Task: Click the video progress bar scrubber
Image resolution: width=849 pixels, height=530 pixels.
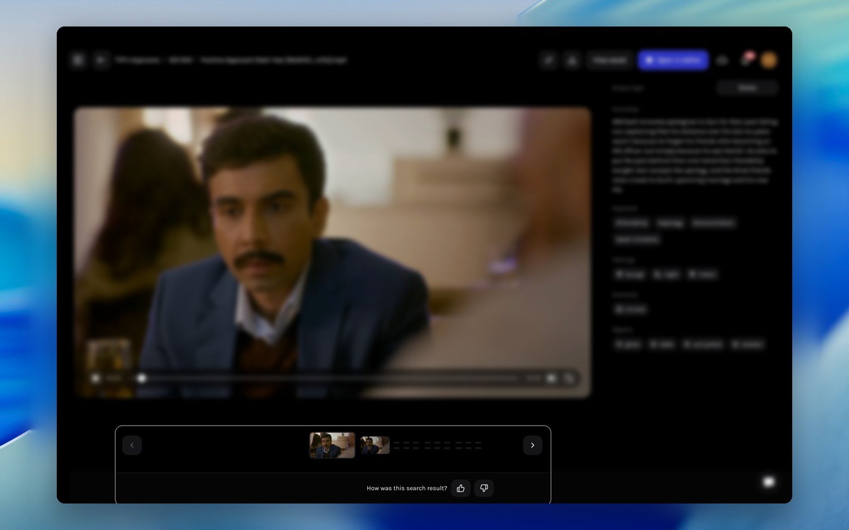Action: (141, 378)
